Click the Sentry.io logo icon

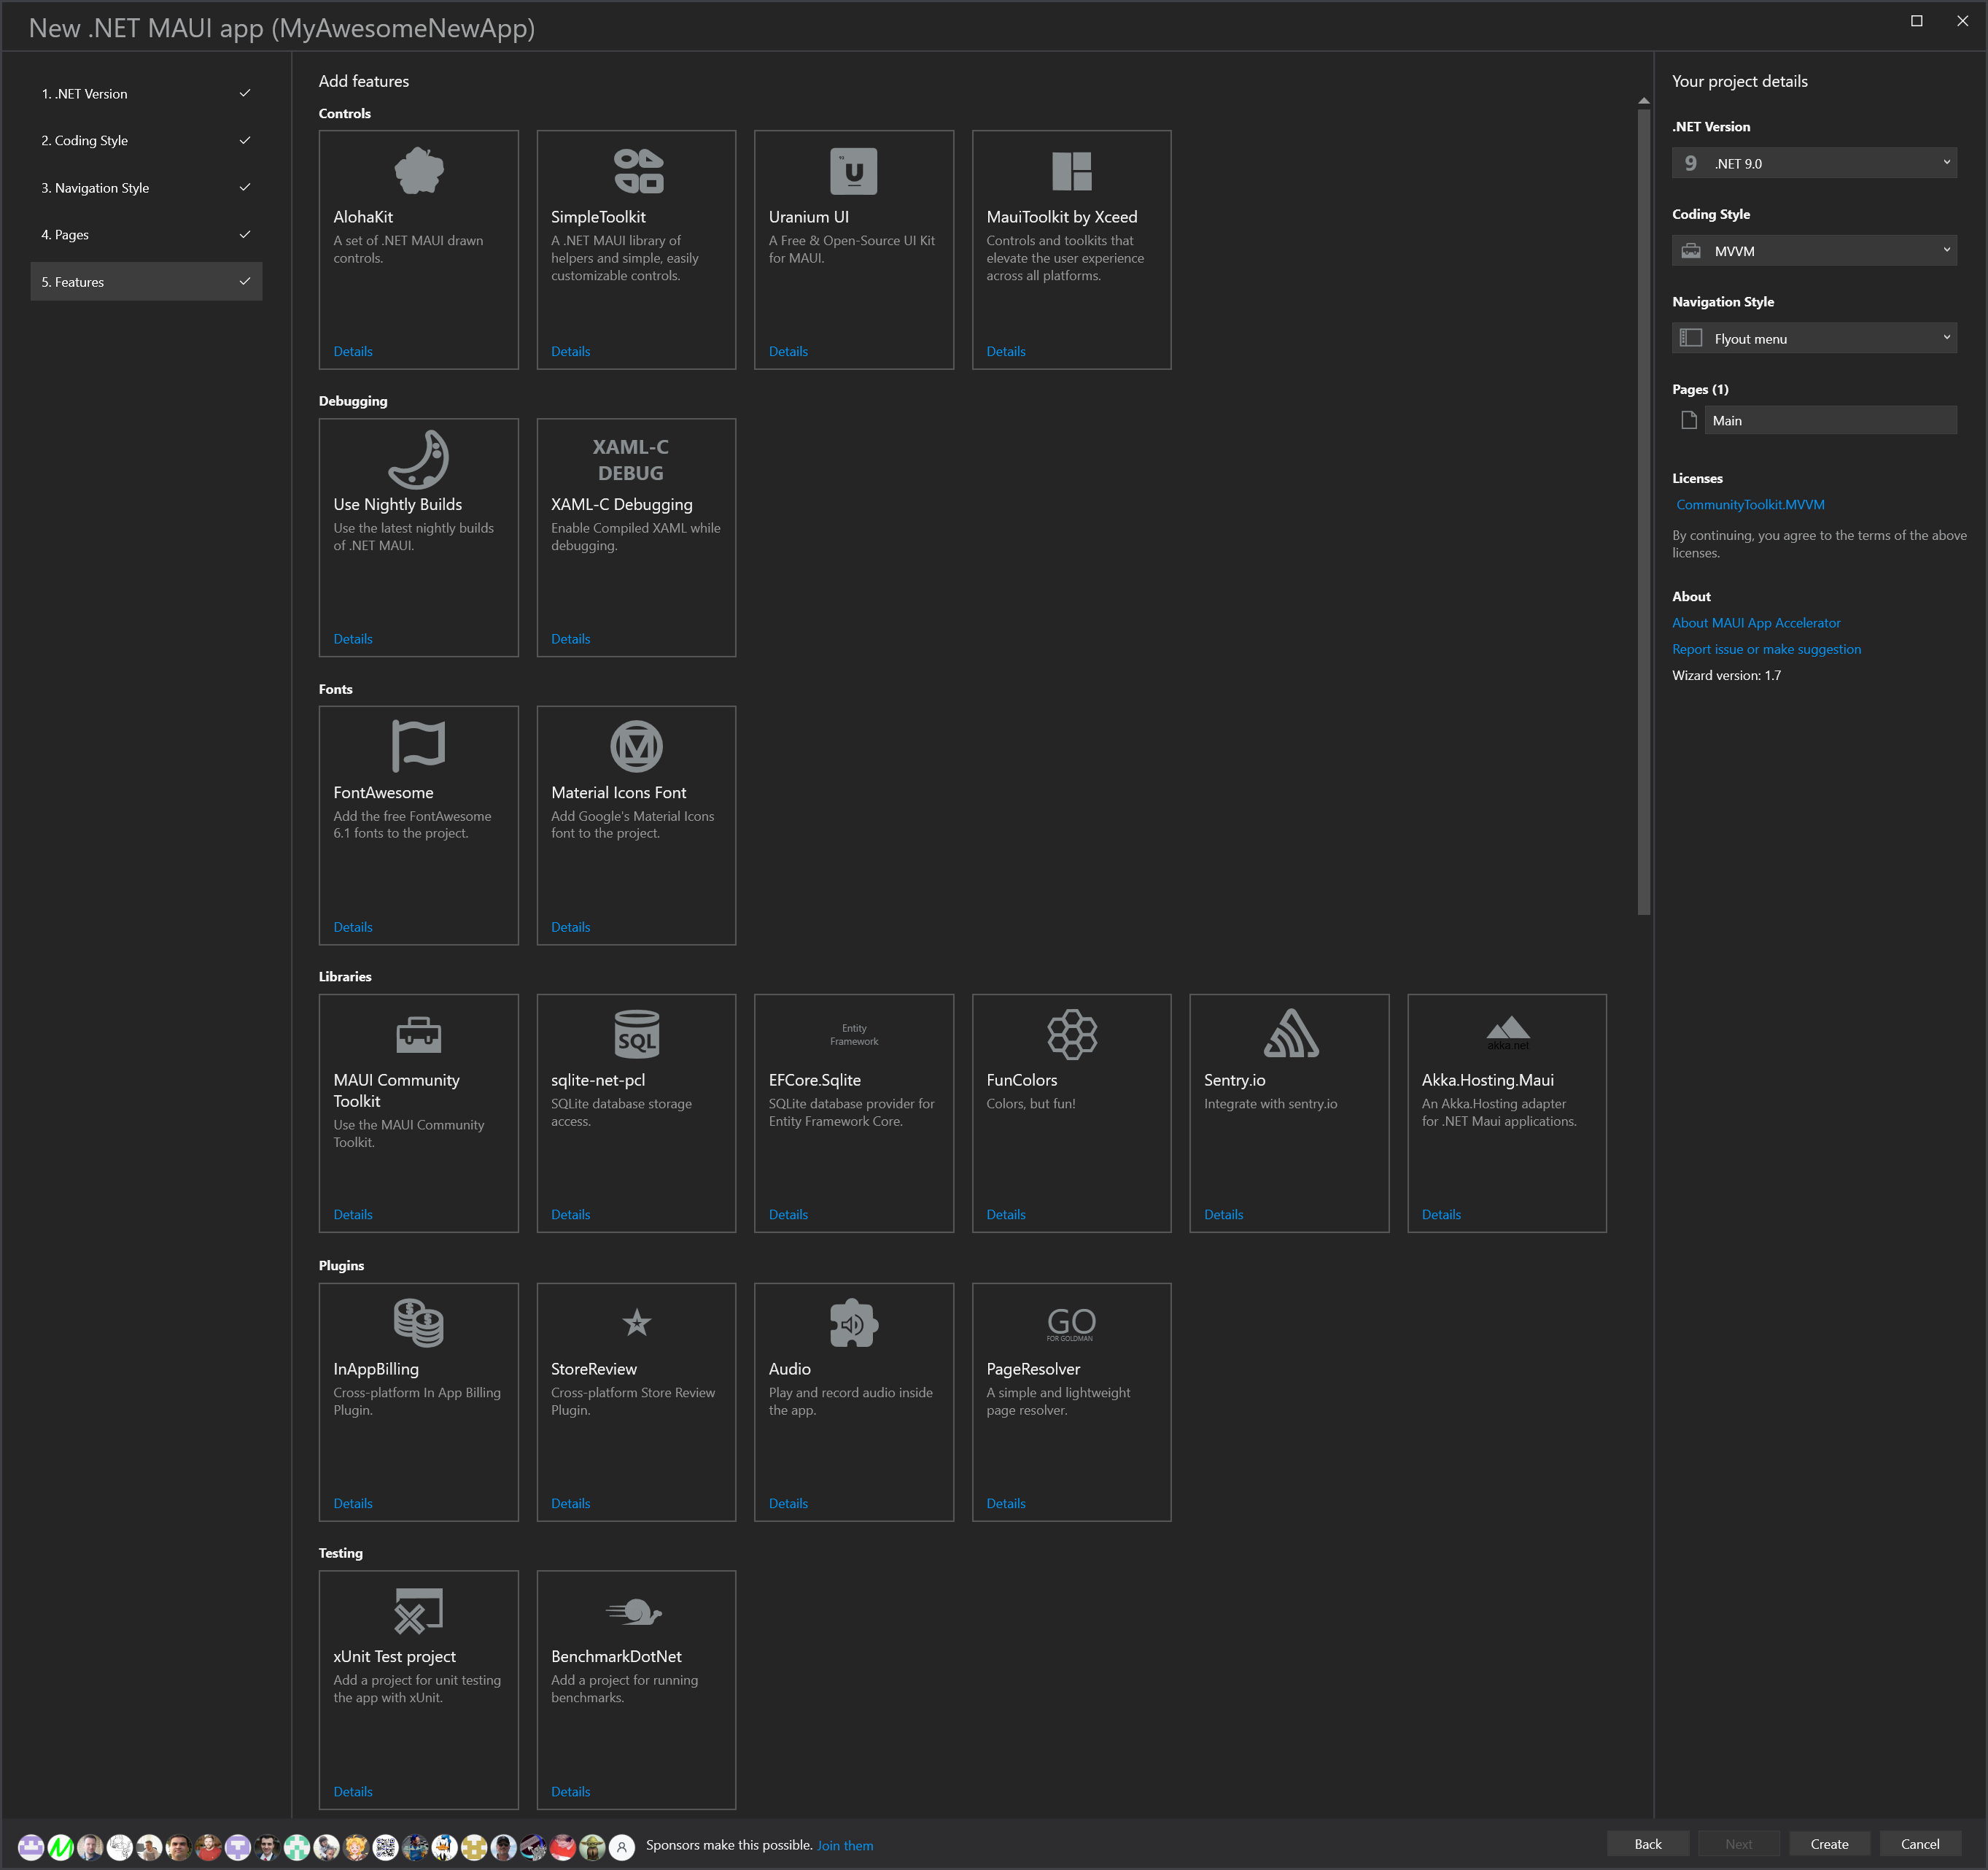coord(1290,1035)
